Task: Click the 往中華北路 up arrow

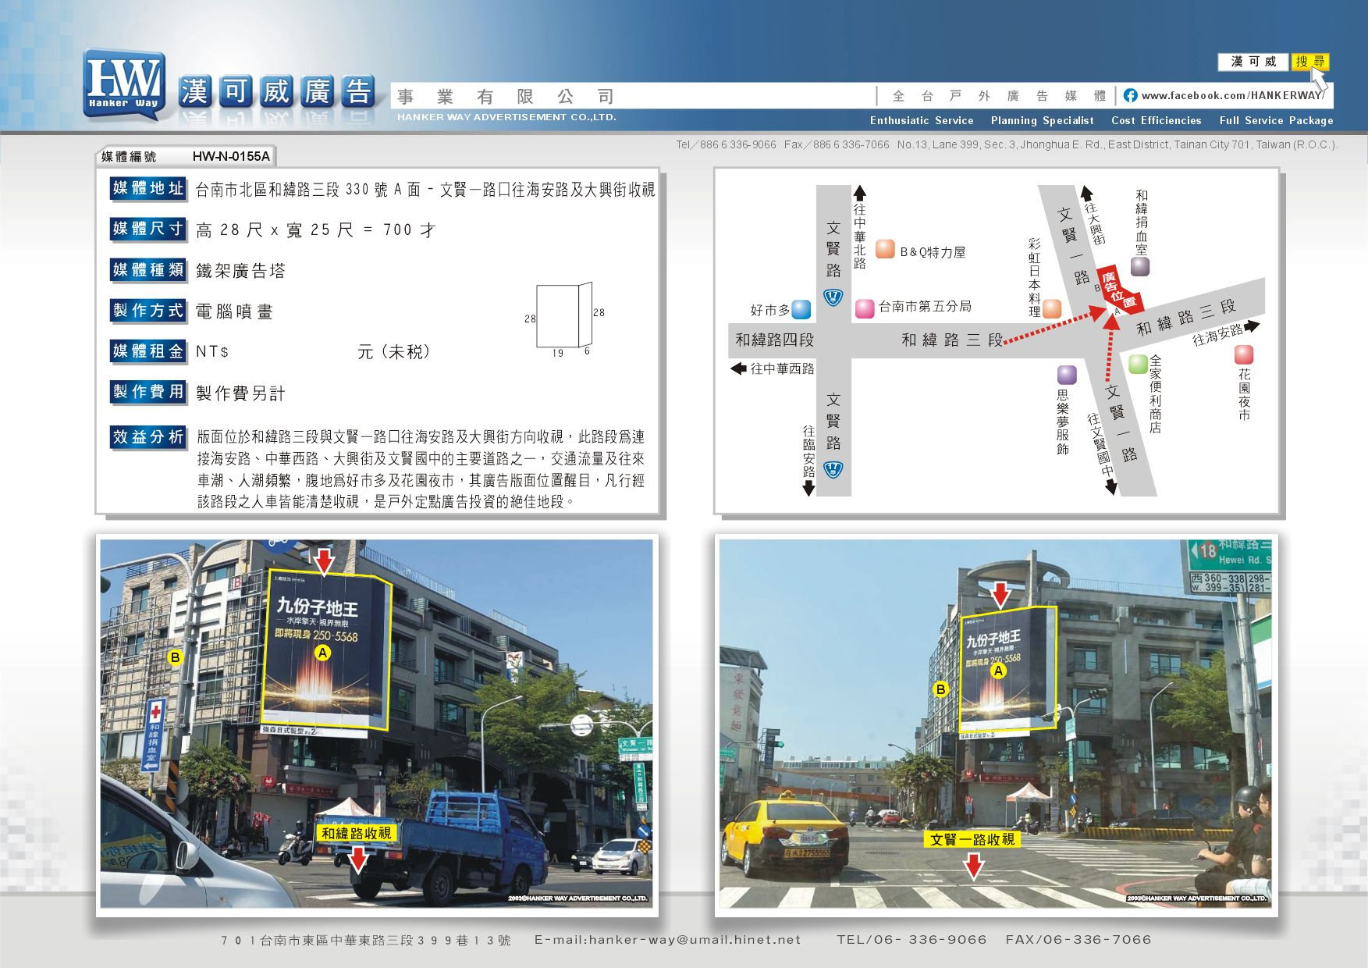Action: click(859, 193)
